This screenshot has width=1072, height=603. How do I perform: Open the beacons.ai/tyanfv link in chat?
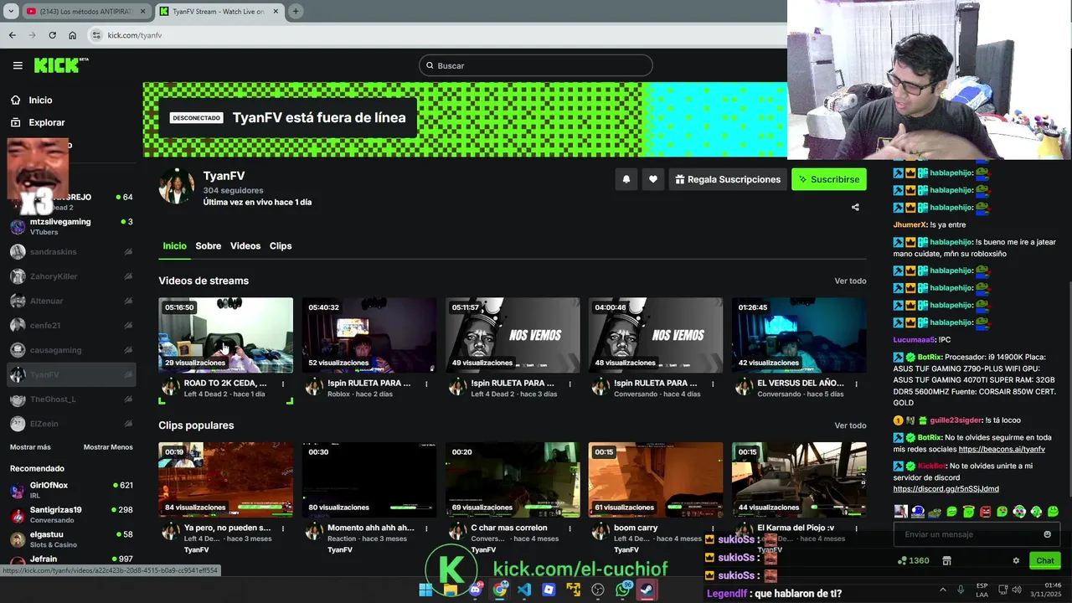1002,449
